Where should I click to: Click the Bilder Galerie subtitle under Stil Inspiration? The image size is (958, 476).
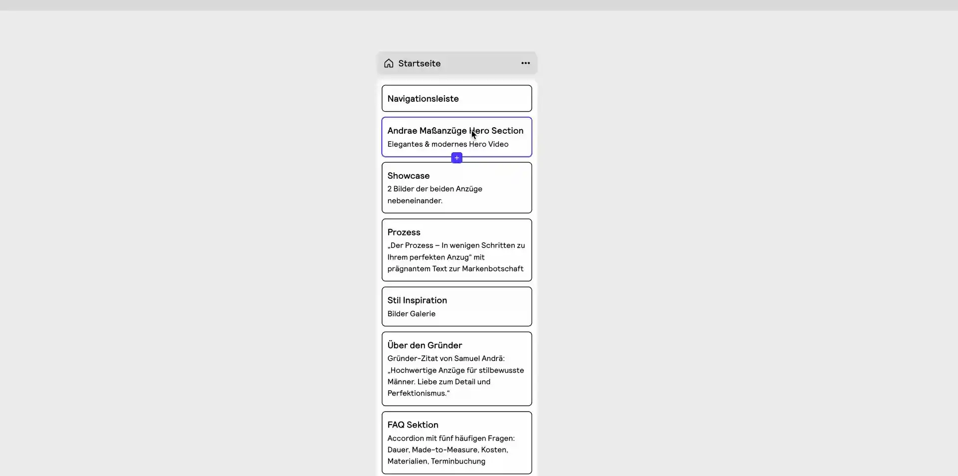411,314
